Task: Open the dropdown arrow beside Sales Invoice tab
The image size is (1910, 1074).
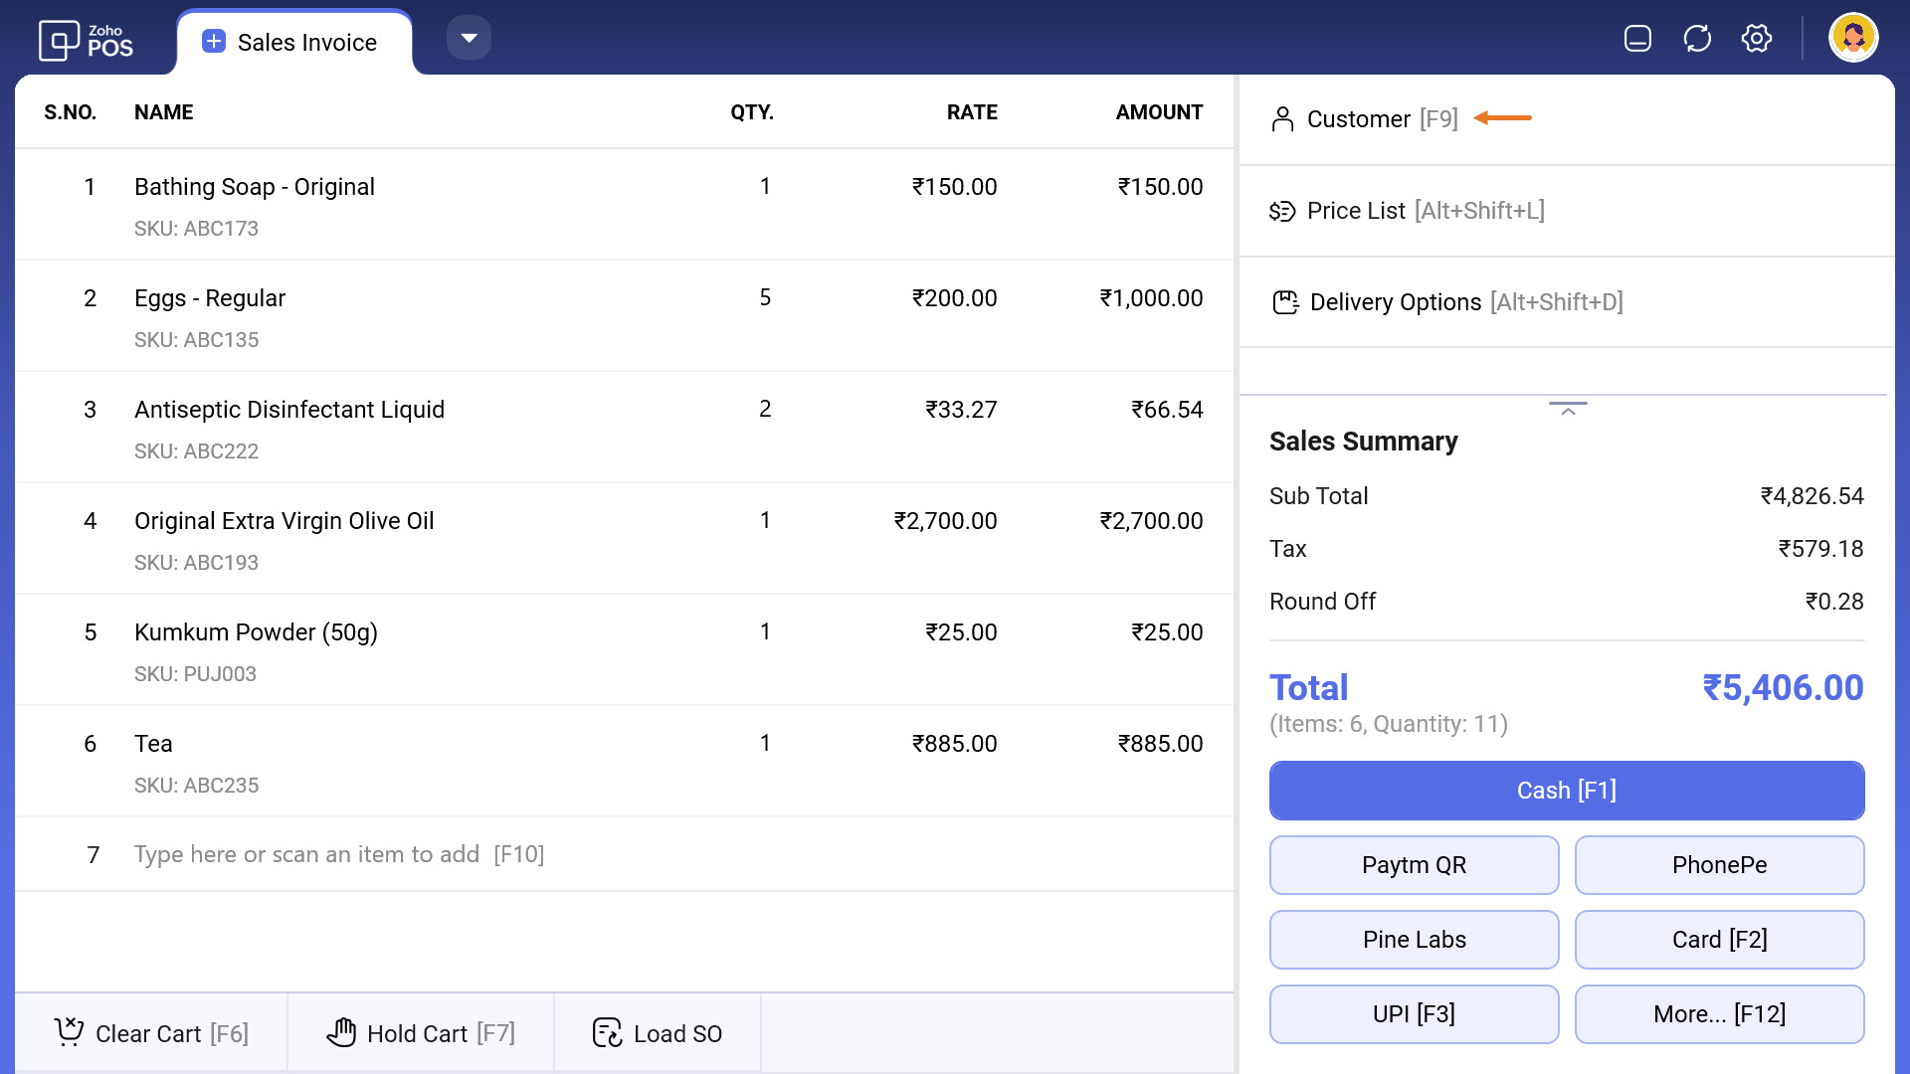Action: 469,39
